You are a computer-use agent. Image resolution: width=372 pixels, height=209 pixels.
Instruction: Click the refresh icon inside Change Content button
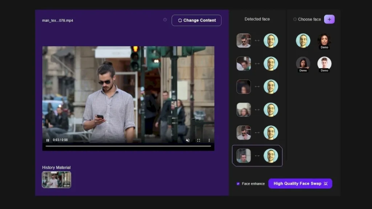[179, 20]
